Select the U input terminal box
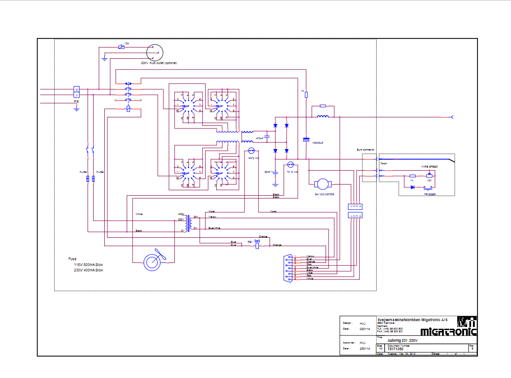This screenshot has width=511, height=378. pyautogui.click(x=76, y=90)
